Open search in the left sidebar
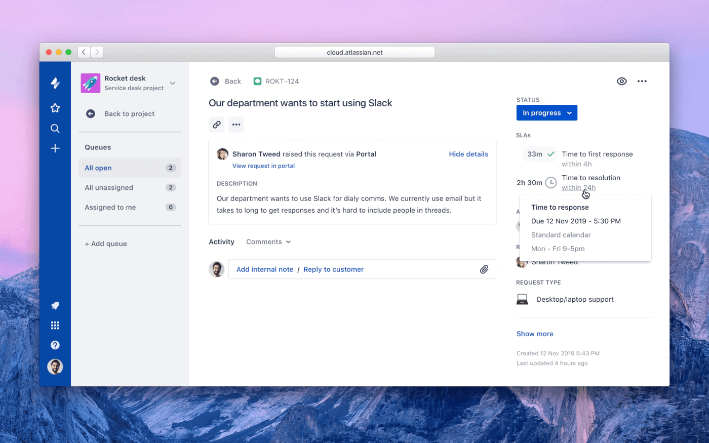 pos(55,129)
